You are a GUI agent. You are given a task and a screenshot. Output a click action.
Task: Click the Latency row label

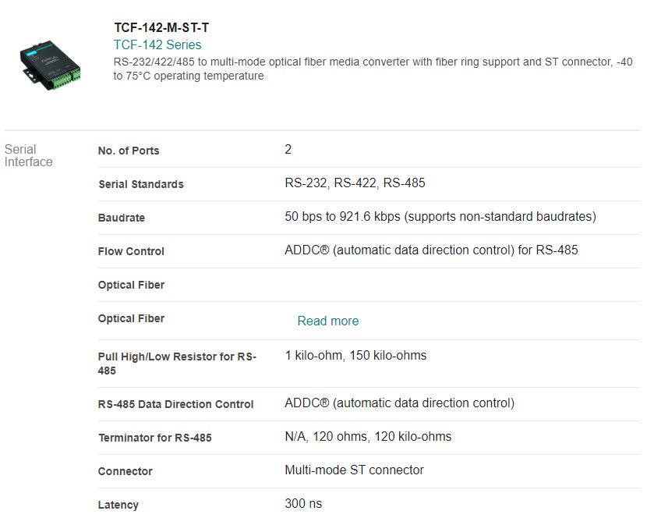tap(118, 505)
